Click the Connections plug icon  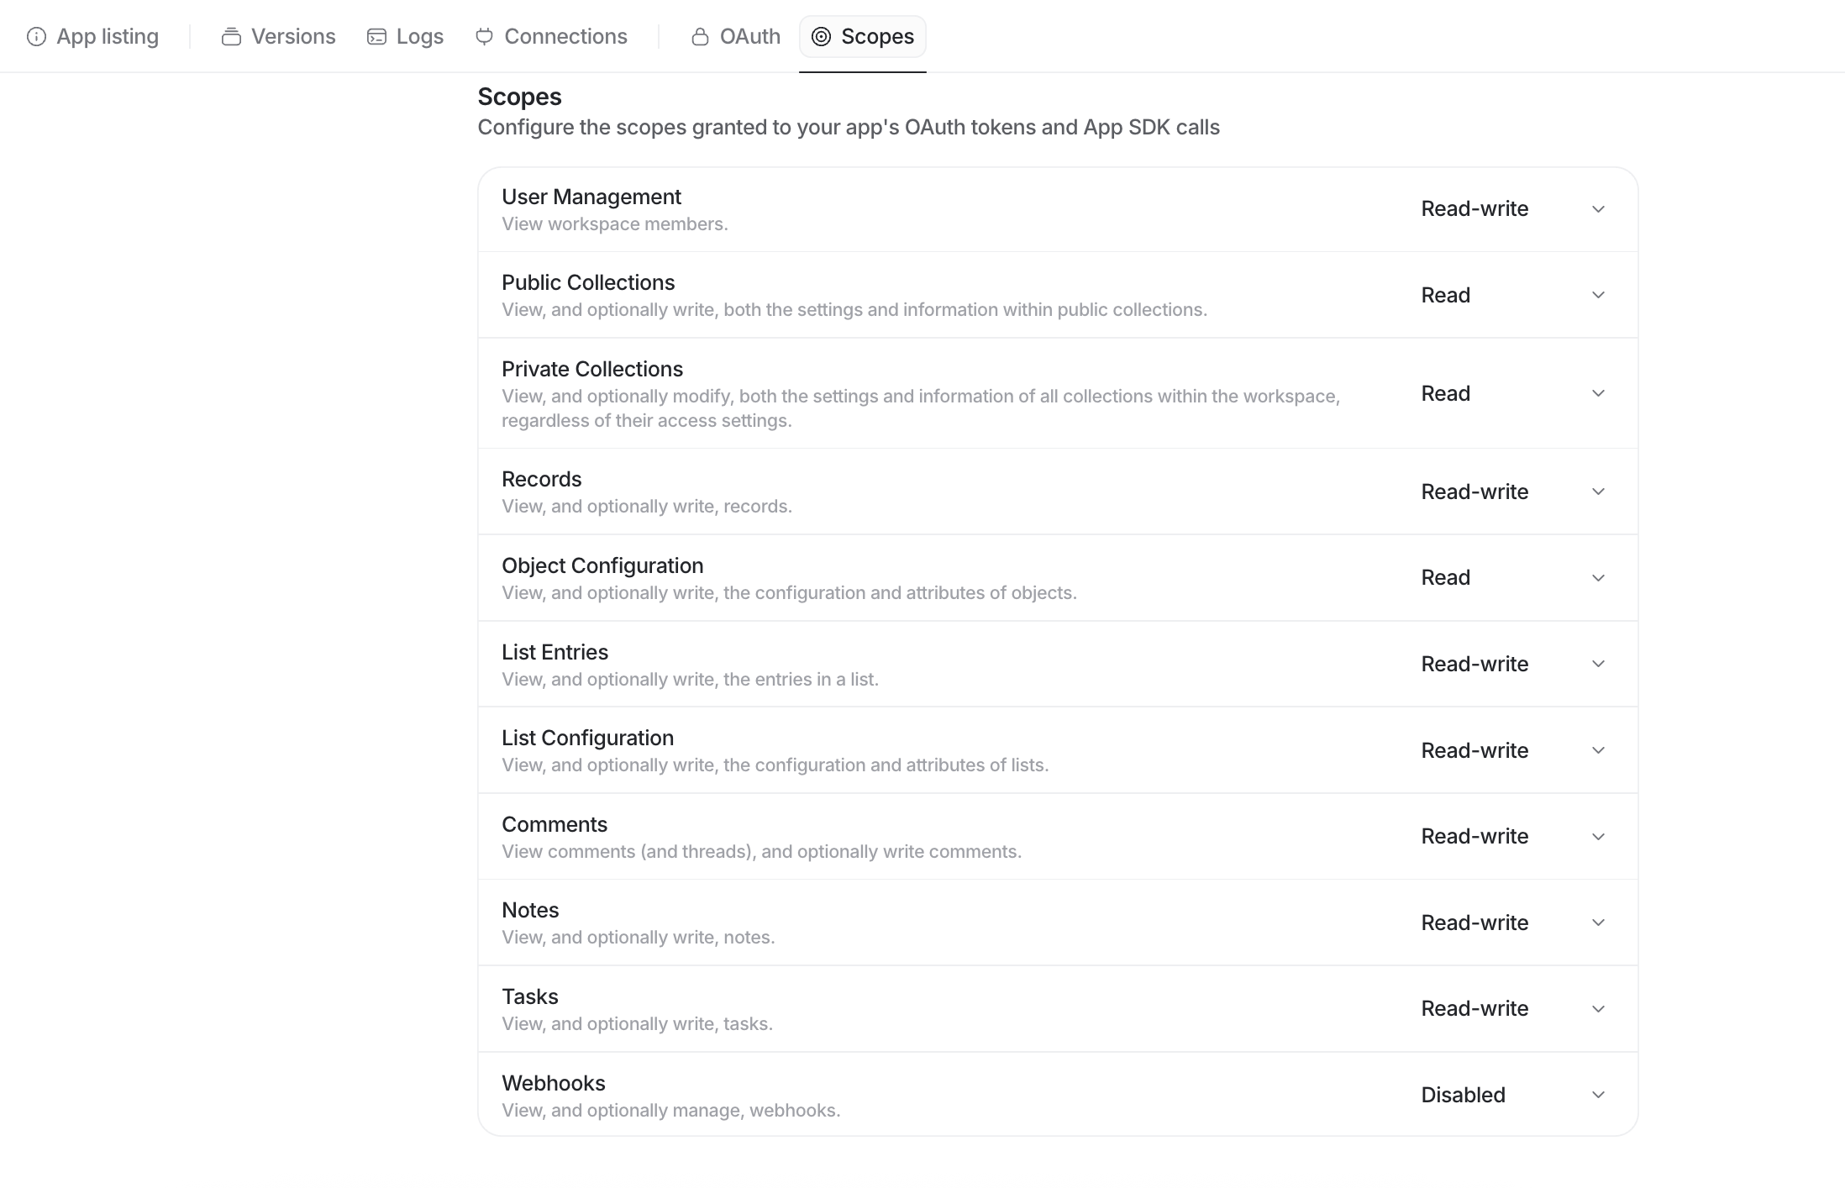coord(484,37)
